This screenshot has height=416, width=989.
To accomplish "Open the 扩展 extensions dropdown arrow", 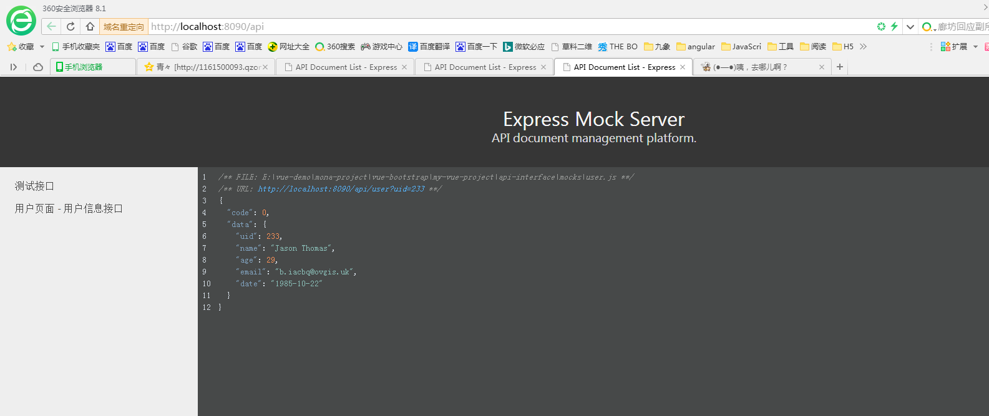I will tap(975, 47).
